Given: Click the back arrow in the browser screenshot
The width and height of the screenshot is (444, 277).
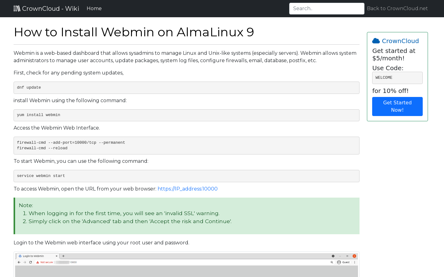Looking at the screenshot, I should pyautogui.click(x=19, y=262).
